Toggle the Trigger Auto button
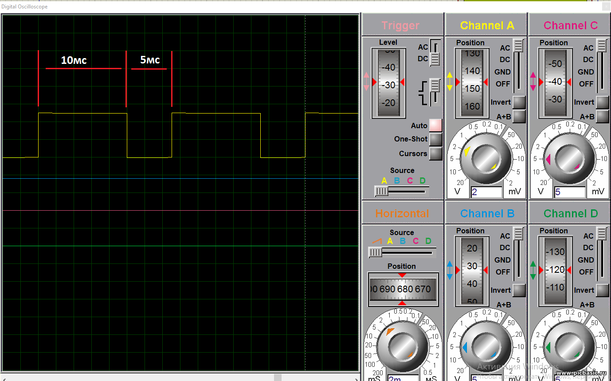611x381 pixels. tap(435, 126)
